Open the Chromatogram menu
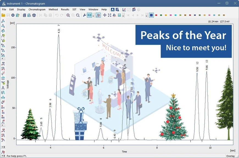 [37, 9]
